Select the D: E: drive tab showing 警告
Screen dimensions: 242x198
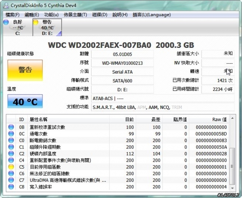pyautogui.click(x=47, y=27)
